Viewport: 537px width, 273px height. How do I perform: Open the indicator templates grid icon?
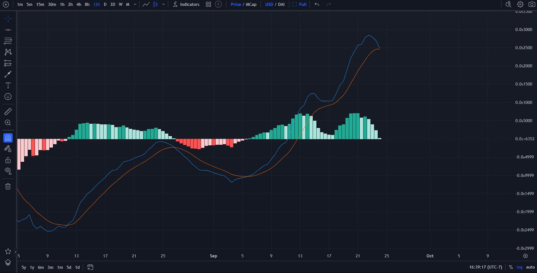pyautogui.click(x=209, y=4)
